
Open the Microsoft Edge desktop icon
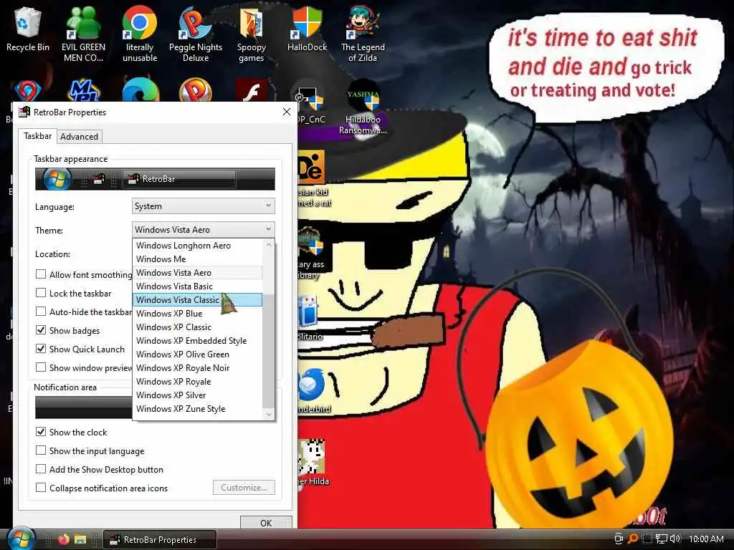coord(140,90)
